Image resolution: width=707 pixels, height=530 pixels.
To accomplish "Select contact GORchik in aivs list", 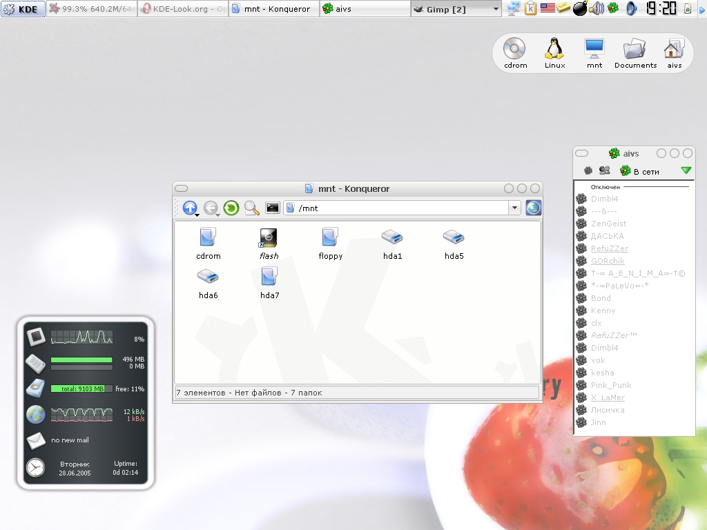I will coord(608,261).
